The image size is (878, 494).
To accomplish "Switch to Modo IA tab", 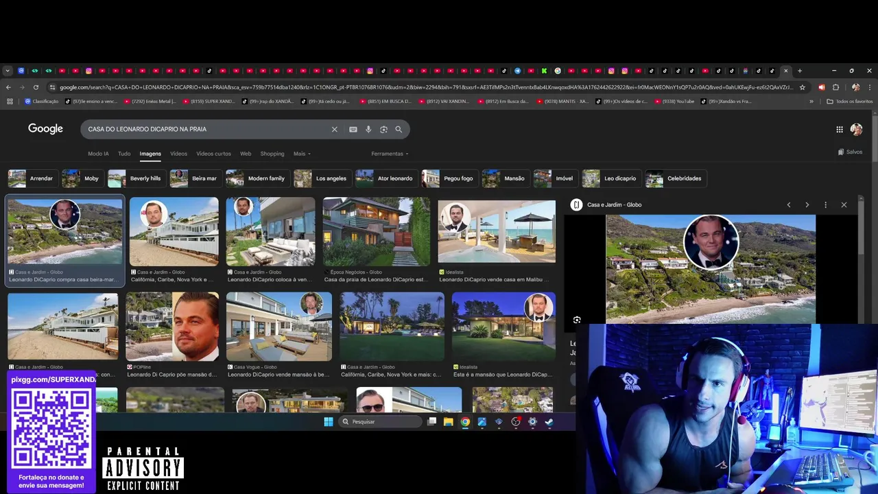I will coord(98,154).
